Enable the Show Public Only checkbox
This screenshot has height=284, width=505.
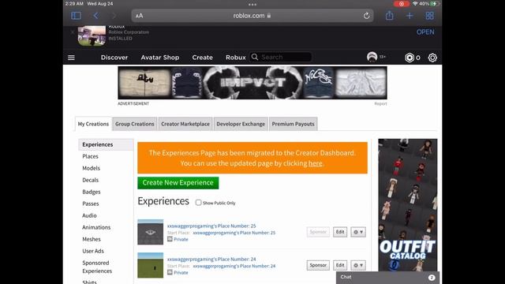click(198, 203)
